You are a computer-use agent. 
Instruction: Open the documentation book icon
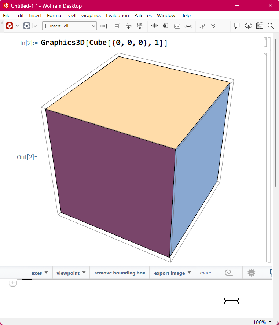tap(260, 26)
